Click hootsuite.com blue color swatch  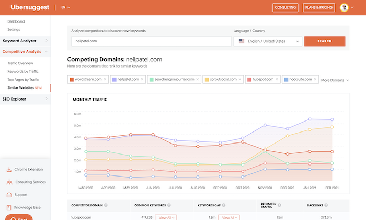pyautogui.click(x=286, y=80)
